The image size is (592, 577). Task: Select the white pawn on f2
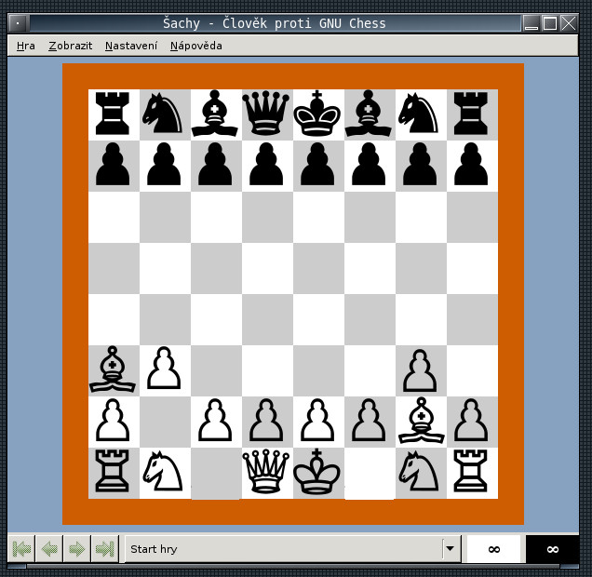tap(369, 420)
